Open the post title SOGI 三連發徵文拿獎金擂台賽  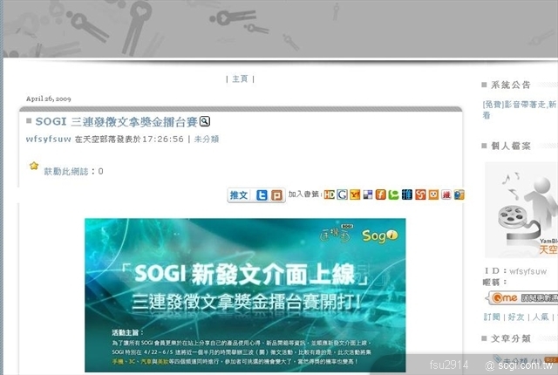point(116,122)
